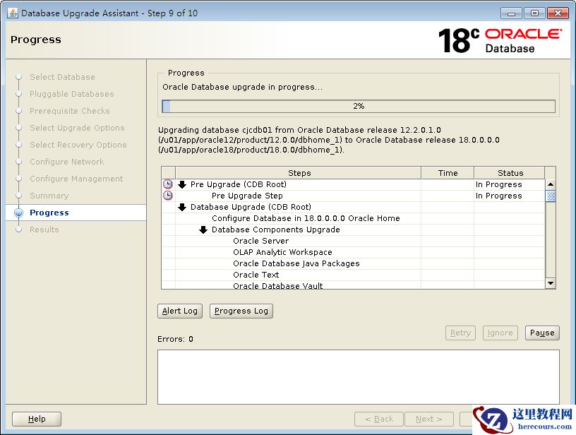Click In Progress status of Pre Upgrade Step
This screenshot has height=435, width=576.
point(499,196)
